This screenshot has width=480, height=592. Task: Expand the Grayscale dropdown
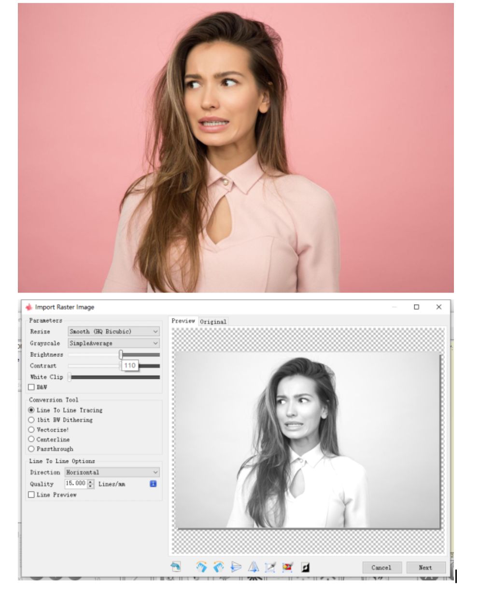coord(113,343)
